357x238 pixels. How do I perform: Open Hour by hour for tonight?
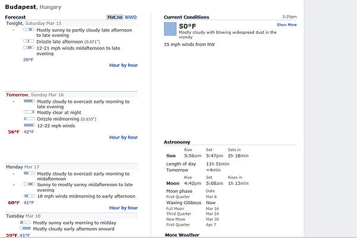(123, 65)
